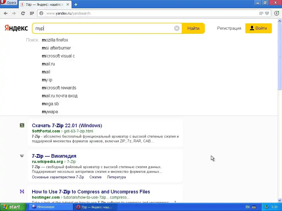Open hostinger.com domain link

click(46, 197)
